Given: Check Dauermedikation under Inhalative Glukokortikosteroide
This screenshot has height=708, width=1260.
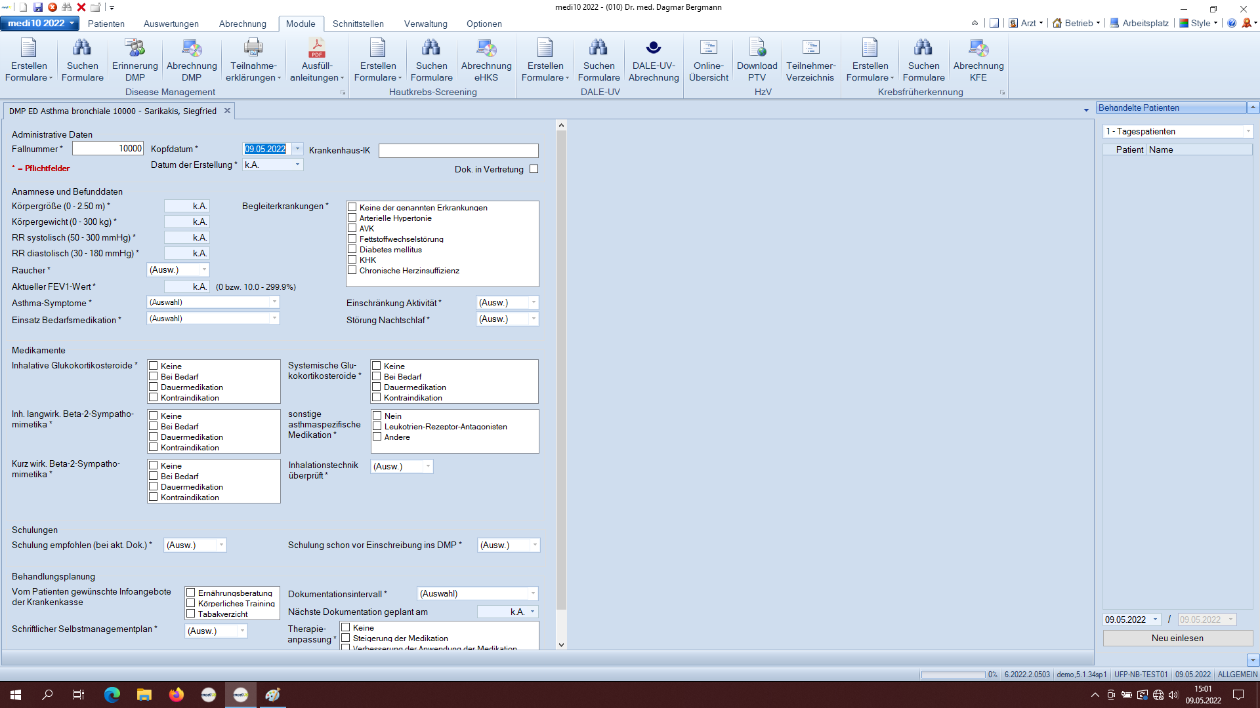Looking at the screenshot, I should pyautogui.click(x=154, y=387).
